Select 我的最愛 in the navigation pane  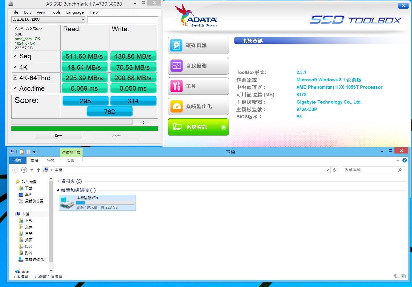(x=29, y=182)
